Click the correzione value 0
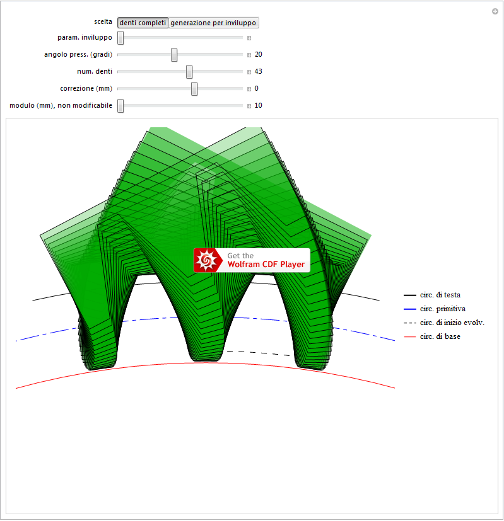504x521 pixels. click(257, 88)
